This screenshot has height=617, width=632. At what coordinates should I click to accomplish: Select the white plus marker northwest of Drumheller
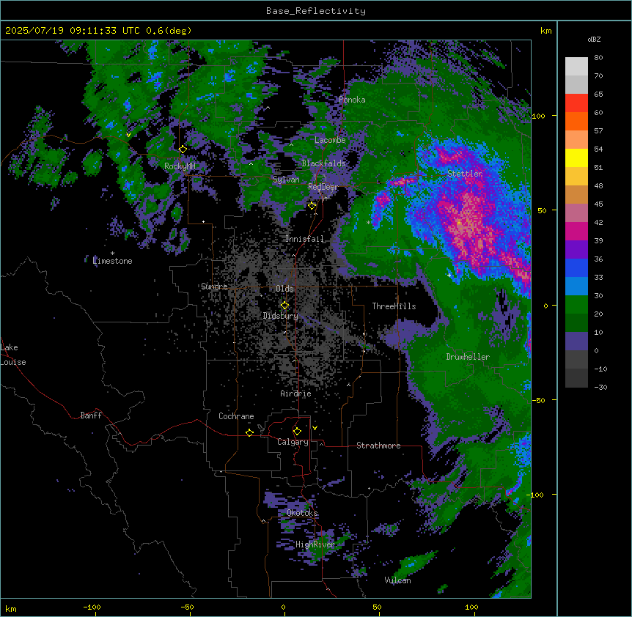click(x=449, y=275)
